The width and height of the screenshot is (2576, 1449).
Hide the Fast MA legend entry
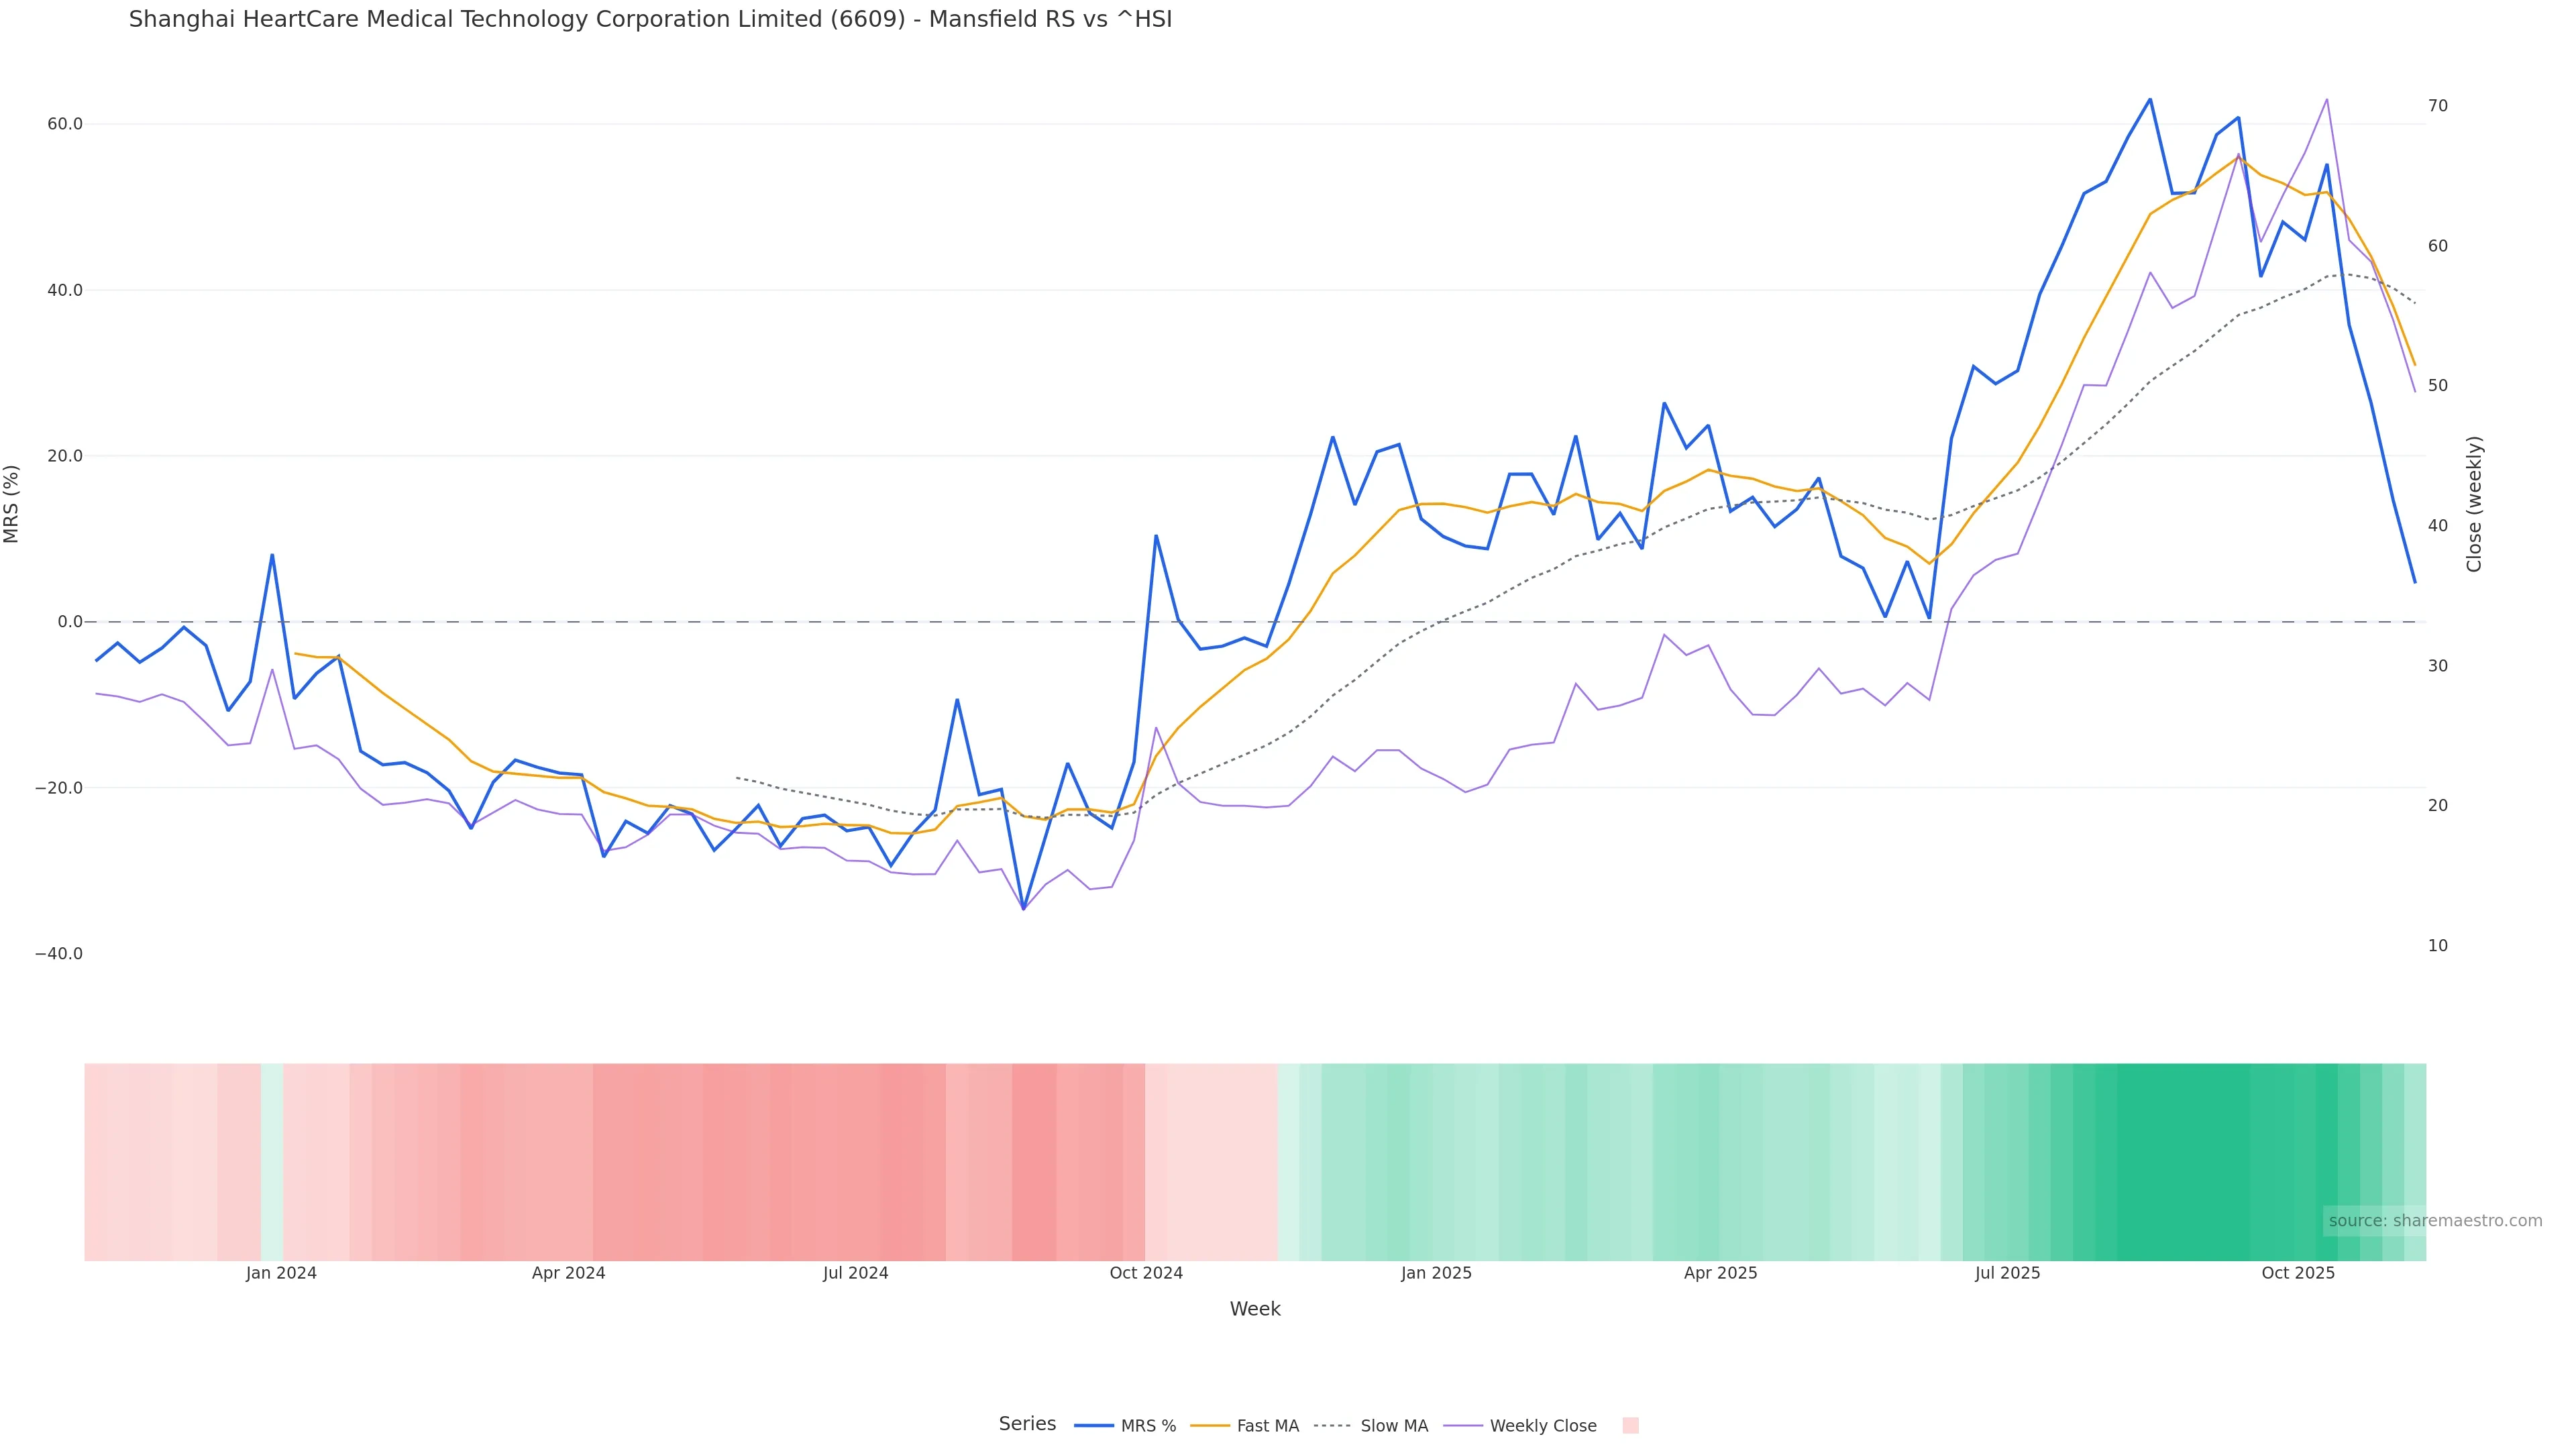[1245, 1426]
